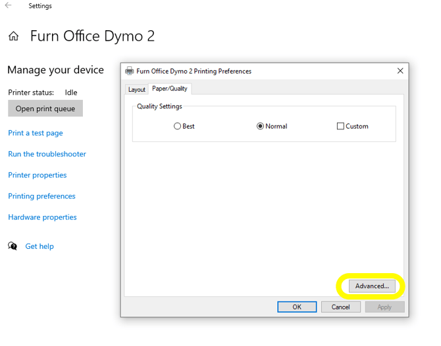Click the Printing preferences link
This screenshot has width=441, height=346.
coord(41,196)
